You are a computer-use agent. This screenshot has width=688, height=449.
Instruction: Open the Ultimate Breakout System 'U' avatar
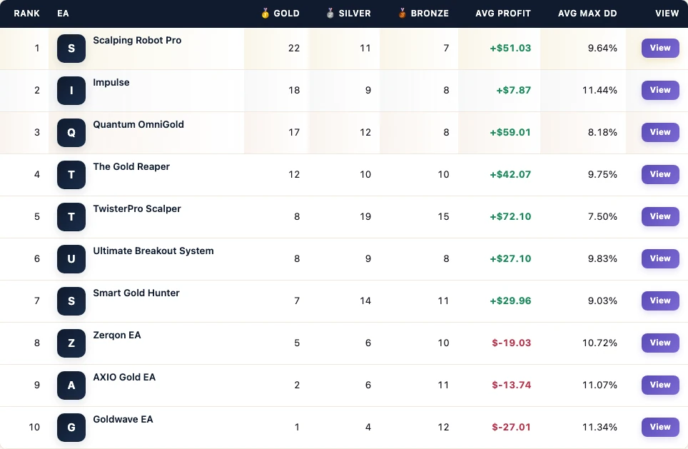(71, 259)
